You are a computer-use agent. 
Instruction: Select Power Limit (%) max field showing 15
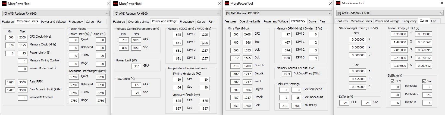[23, 53]
